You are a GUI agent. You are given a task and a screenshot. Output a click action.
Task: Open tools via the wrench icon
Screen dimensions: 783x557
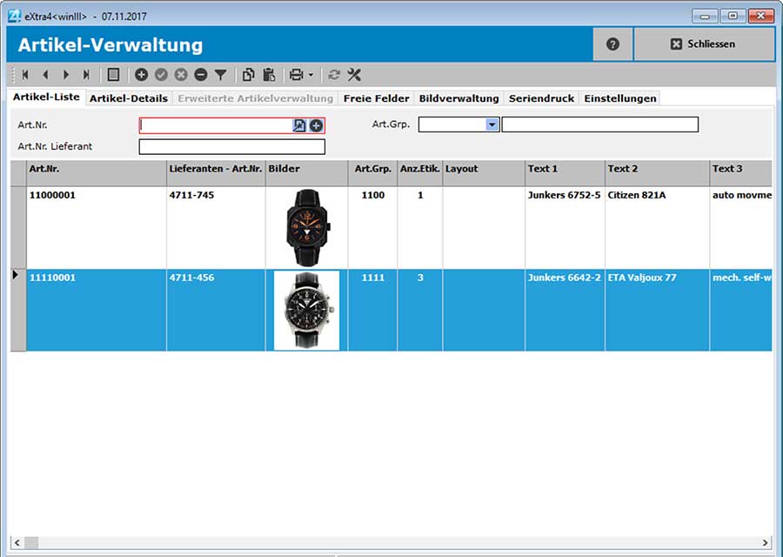[353, 75]
